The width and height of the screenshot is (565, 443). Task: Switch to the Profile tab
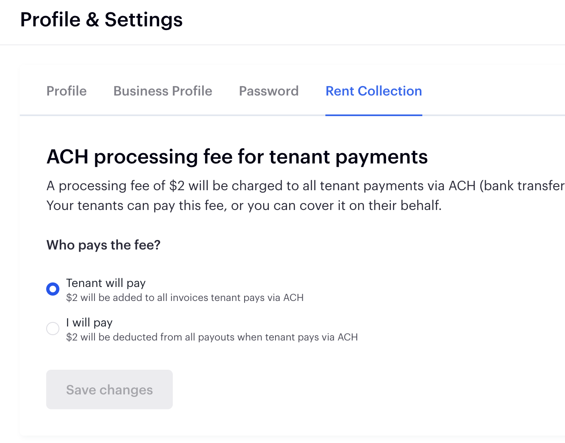tap(66, 91)
